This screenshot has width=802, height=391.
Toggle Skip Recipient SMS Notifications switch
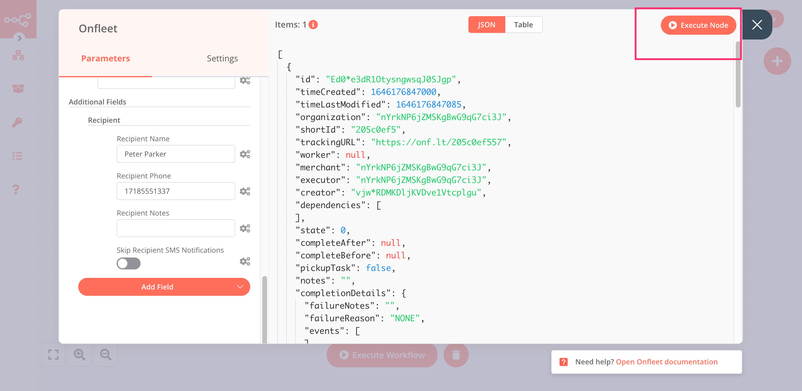tap(129, 263)
